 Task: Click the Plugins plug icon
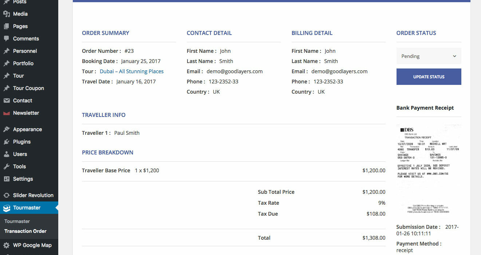tap(7, 142)
